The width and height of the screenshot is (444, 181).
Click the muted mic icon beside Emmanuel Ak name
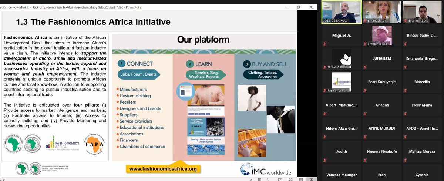[x=364, y=44]
